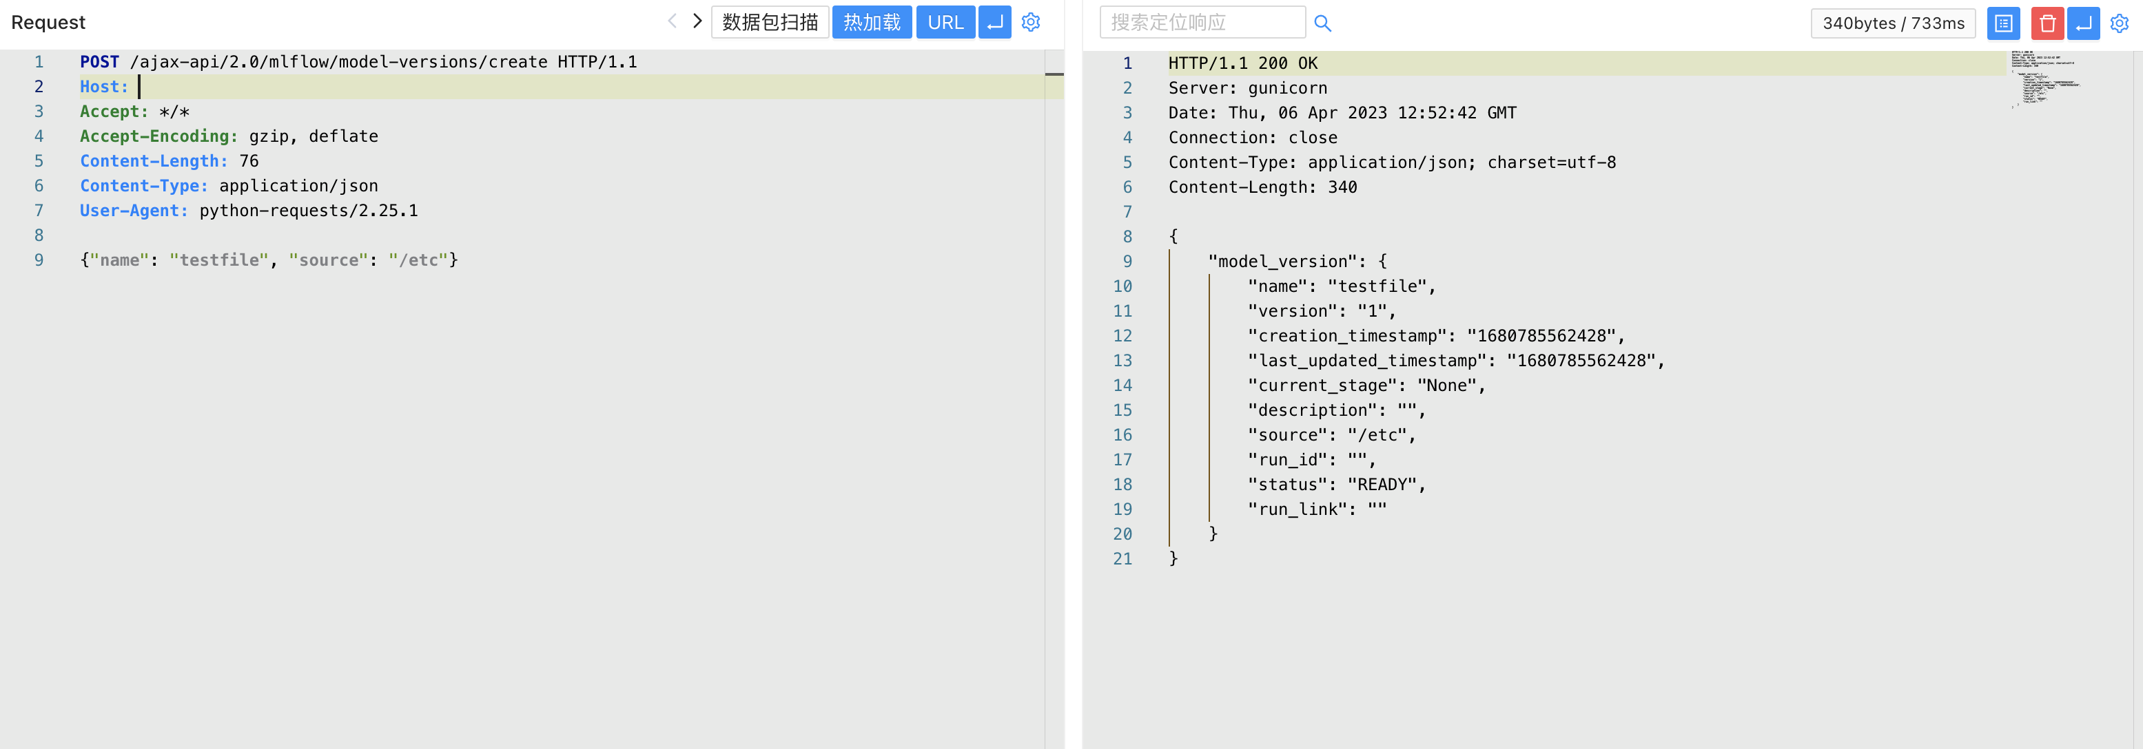Click the request editor scrollbar marker
Image resolution: width=2143 pixels, height=749 pixels.
point(1054,75)
